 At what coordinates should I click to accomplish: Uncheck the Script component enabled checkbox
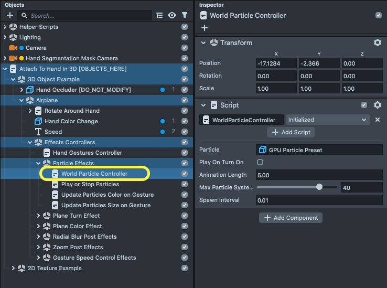point(364,105)
